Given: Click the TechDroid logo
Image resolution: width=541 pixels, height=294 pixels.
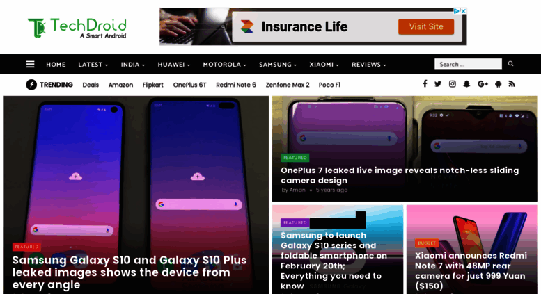Looking at the screenshot, I should pos(77,28).
